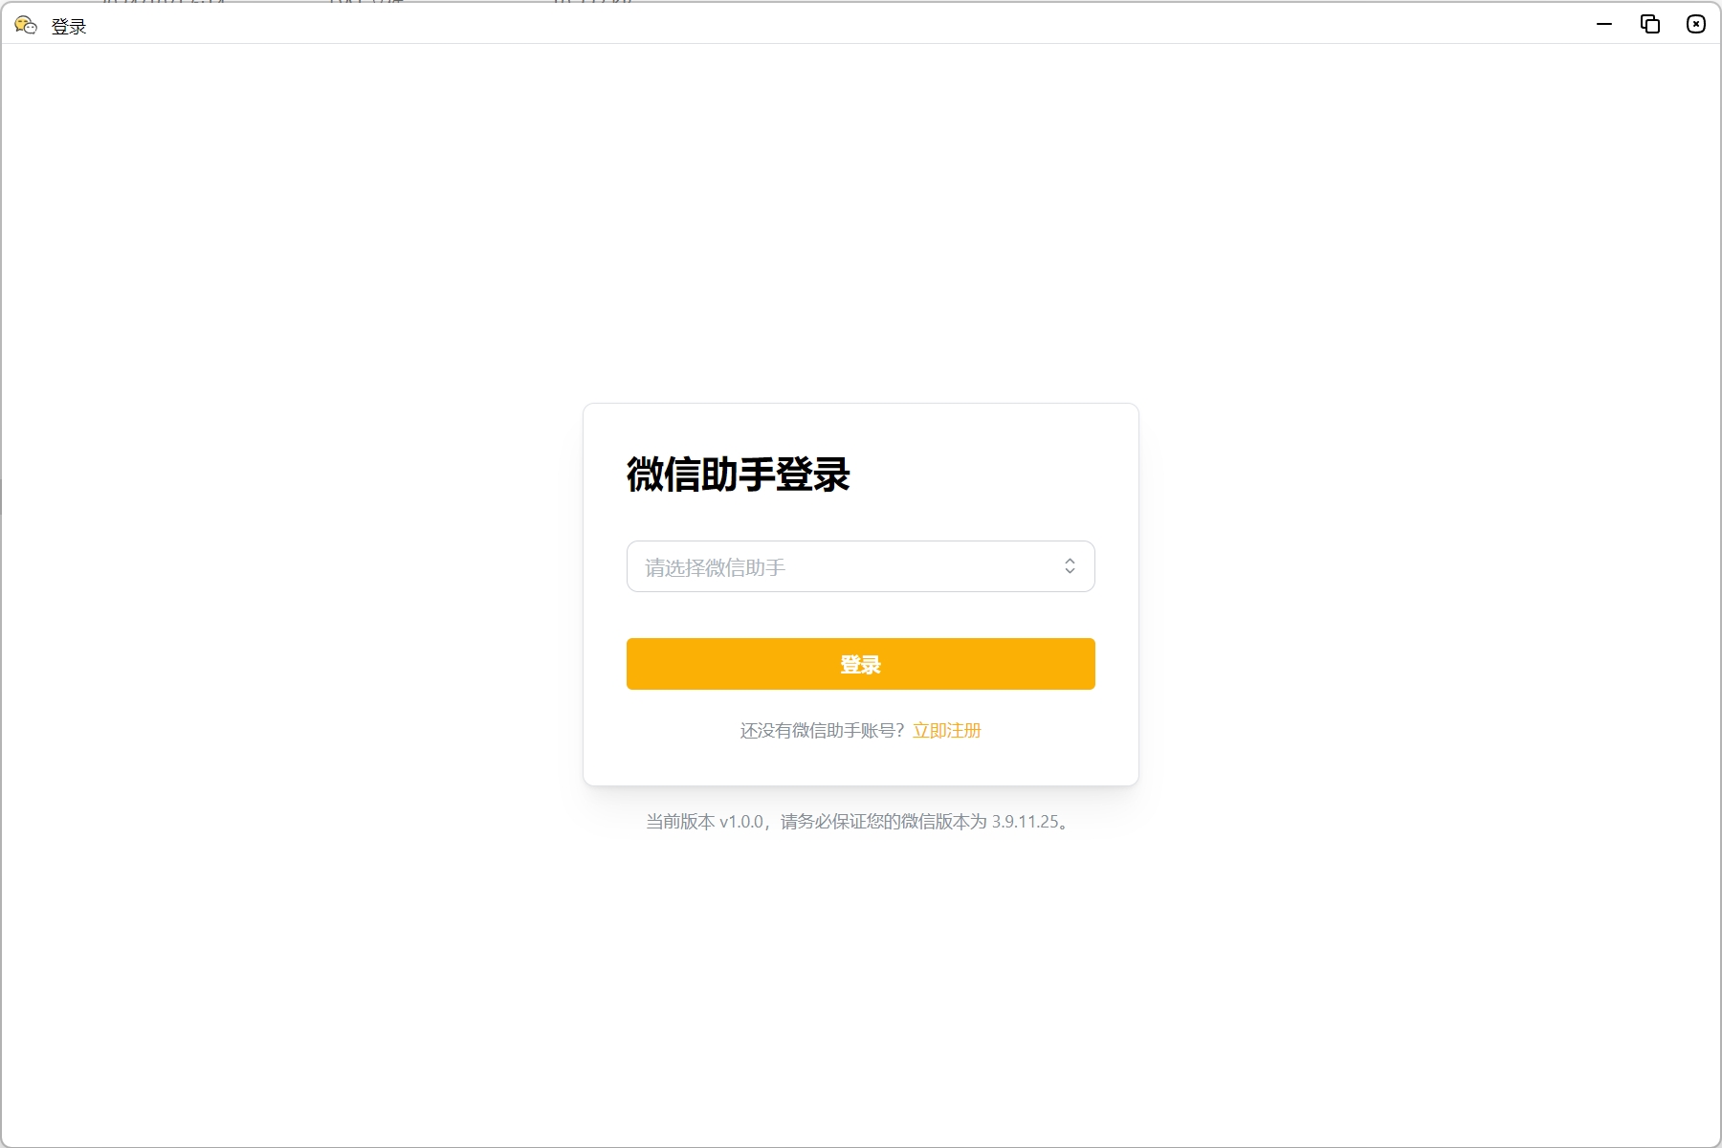Viewport: 1722px width, 1148px height.
Task: Click the 当前版本 v1.0.0 version notice text
Action: pyautogui.click(x=705, y=822)
